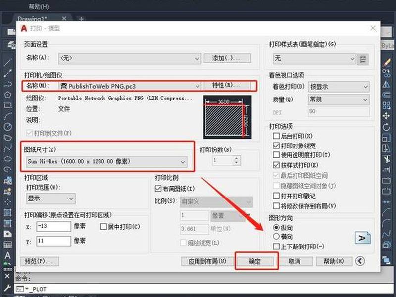Click the plot style table editor icon
This screenshot has height=297, width=396.
(363, 59)
